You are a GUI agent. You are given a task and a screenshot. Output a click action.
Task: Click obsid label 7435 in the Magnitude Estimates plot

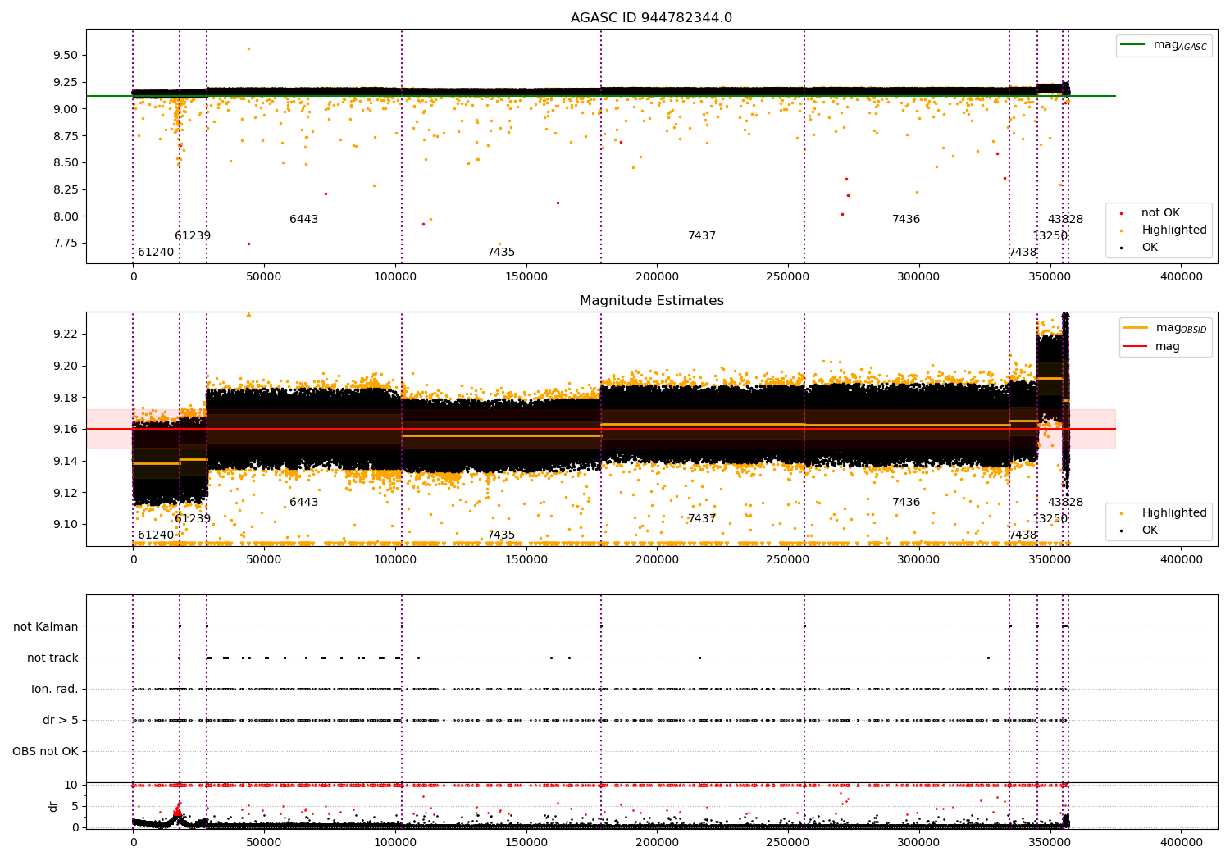click(501, 535)
